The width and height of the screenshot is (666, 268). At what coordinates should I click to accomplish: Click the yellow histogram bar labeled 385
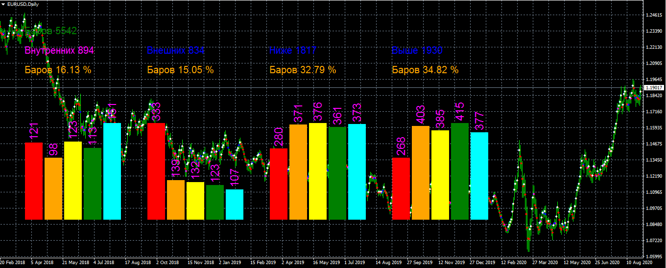[x=440, y=175]
